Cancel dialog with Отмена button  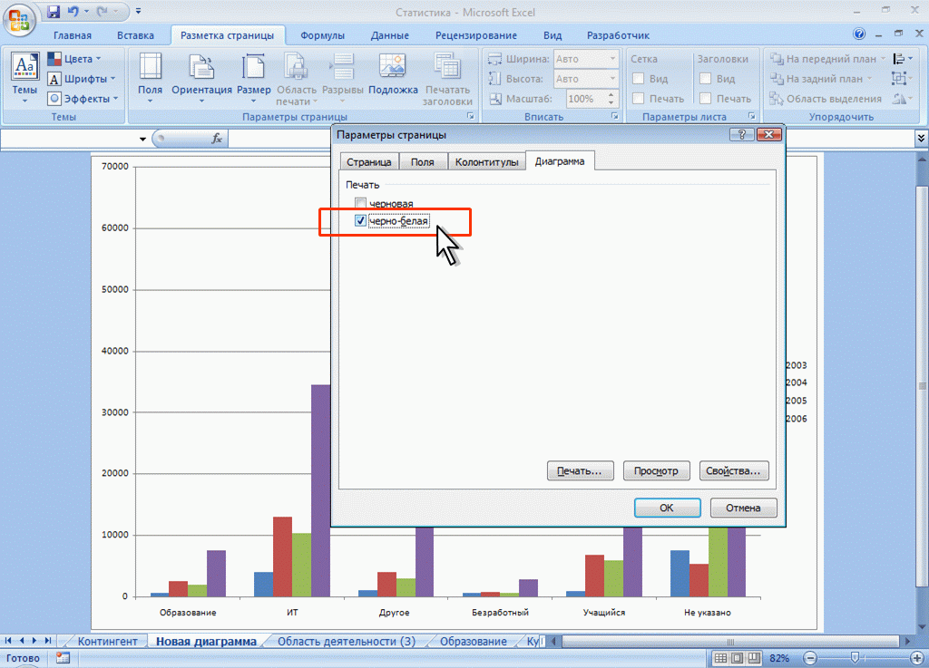pyautogui.click(x=743, y=508)
